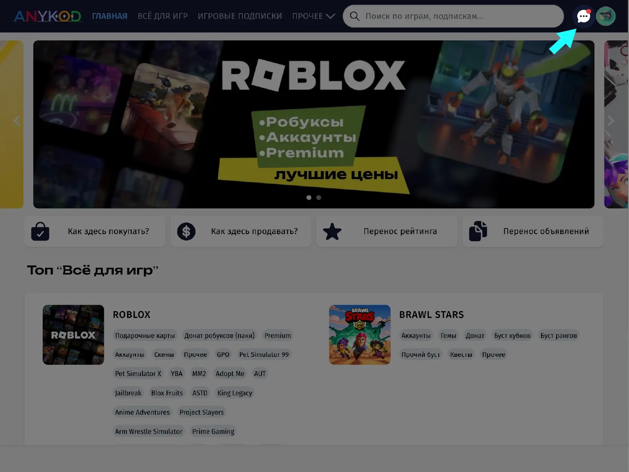Screen dimensions: 629x472
Task: Open Как здесь продавать? guide
Action: (x=241, y=231)
